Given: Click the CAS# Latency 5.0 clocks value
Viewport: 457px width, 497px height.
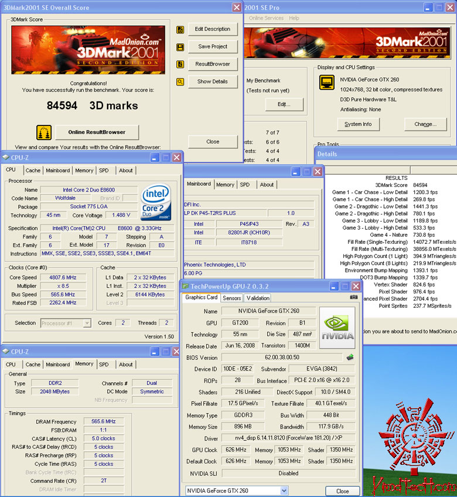Looking at the screenshot, I should [104, 438].
